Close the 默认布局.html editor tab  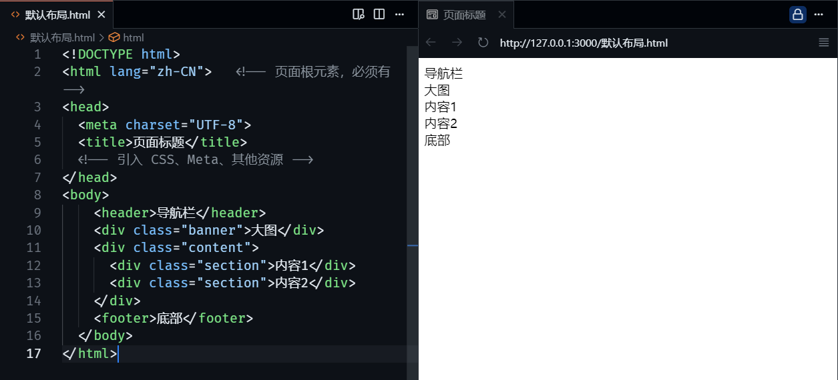click(x=101, y=15)
